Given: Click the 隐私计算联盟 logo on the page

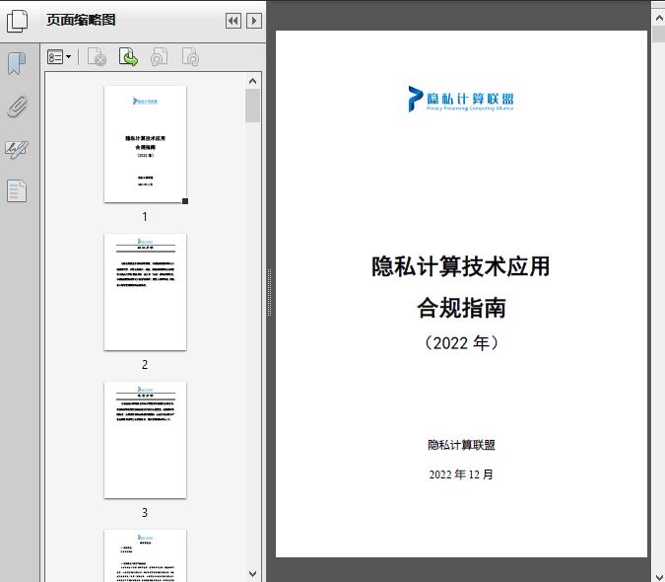Looking at the screenshot, I should (x=461, y=100).
